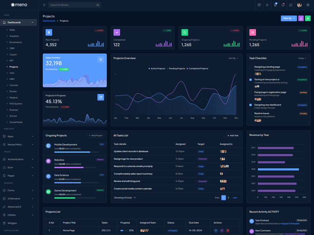Uncheck 'Testing of new project ui' task
This screenshot has height=235, width=314.
tap(251, 80)
